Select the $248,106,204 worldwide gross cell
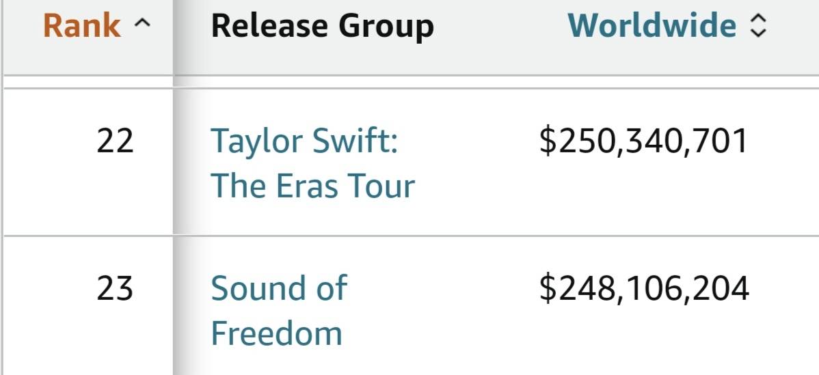 [x=644, y=288]
